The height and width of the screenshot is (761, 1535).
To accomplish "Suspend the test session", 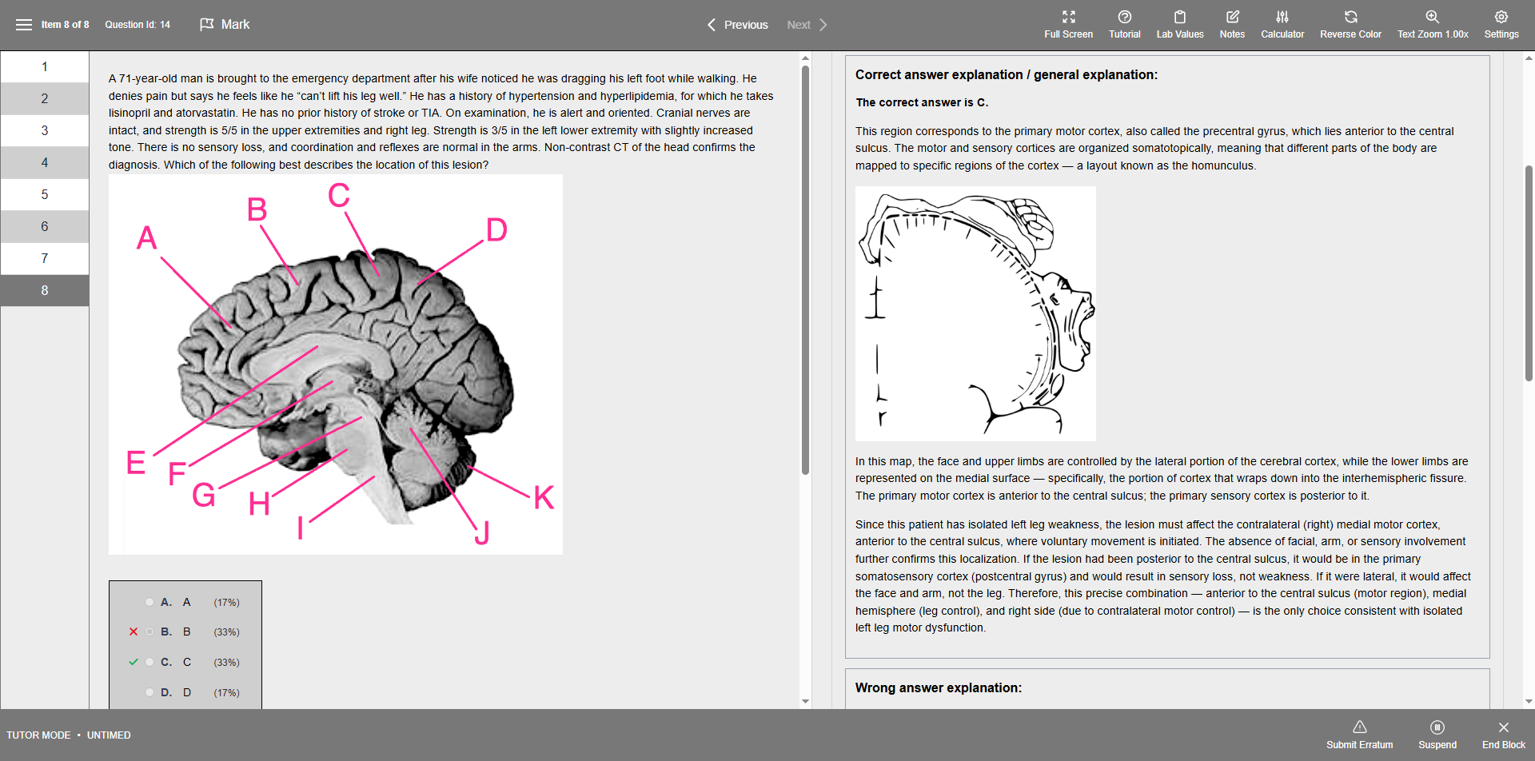I will tap(1437, 735).
